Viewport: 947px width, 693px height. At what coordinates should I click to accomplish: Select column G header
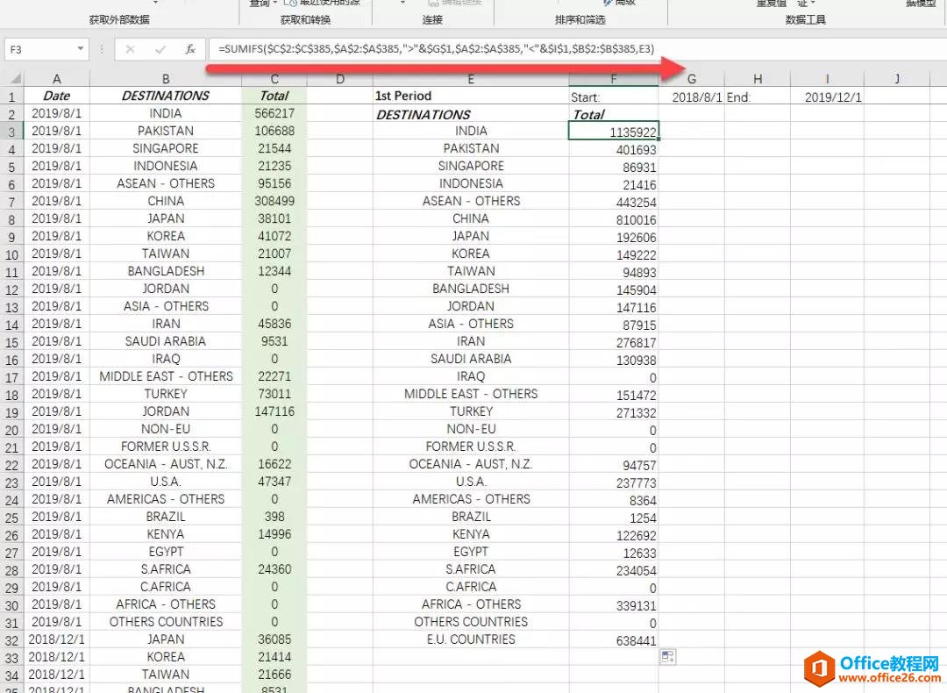coord(692,79)
